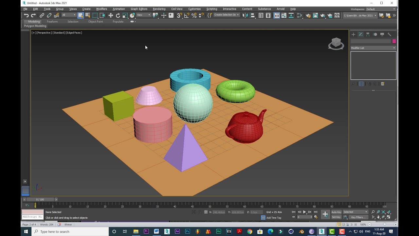Open the Workspaces Default dropdown

[381, 9]
